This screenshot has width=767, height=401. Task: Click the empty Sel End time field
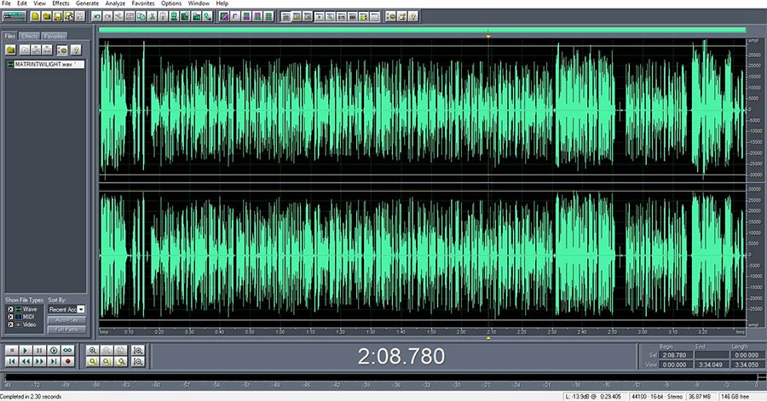click(712, 355)
